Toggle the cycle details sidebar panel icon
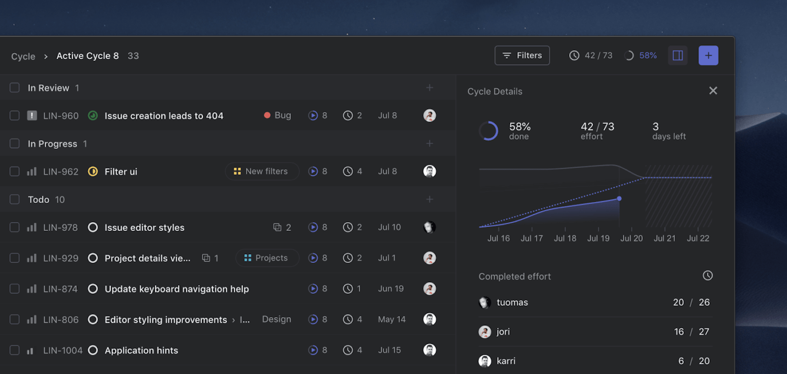Screen dimensions: 787x374 pos(677,56)
